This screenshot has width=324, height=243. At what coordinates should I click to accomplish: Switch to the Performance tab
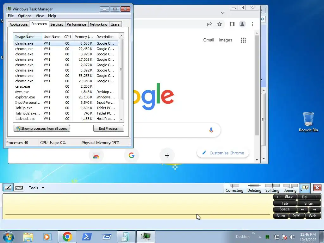[x=76, y=24]
